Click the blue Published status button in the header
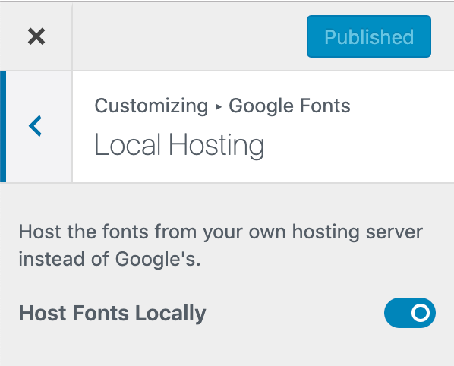The image size is (454, 366). pyautogui.click(x=369, y=36)
